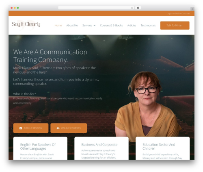Click 'Achieve persuasive speech' description text

click(x=99, y=154)
